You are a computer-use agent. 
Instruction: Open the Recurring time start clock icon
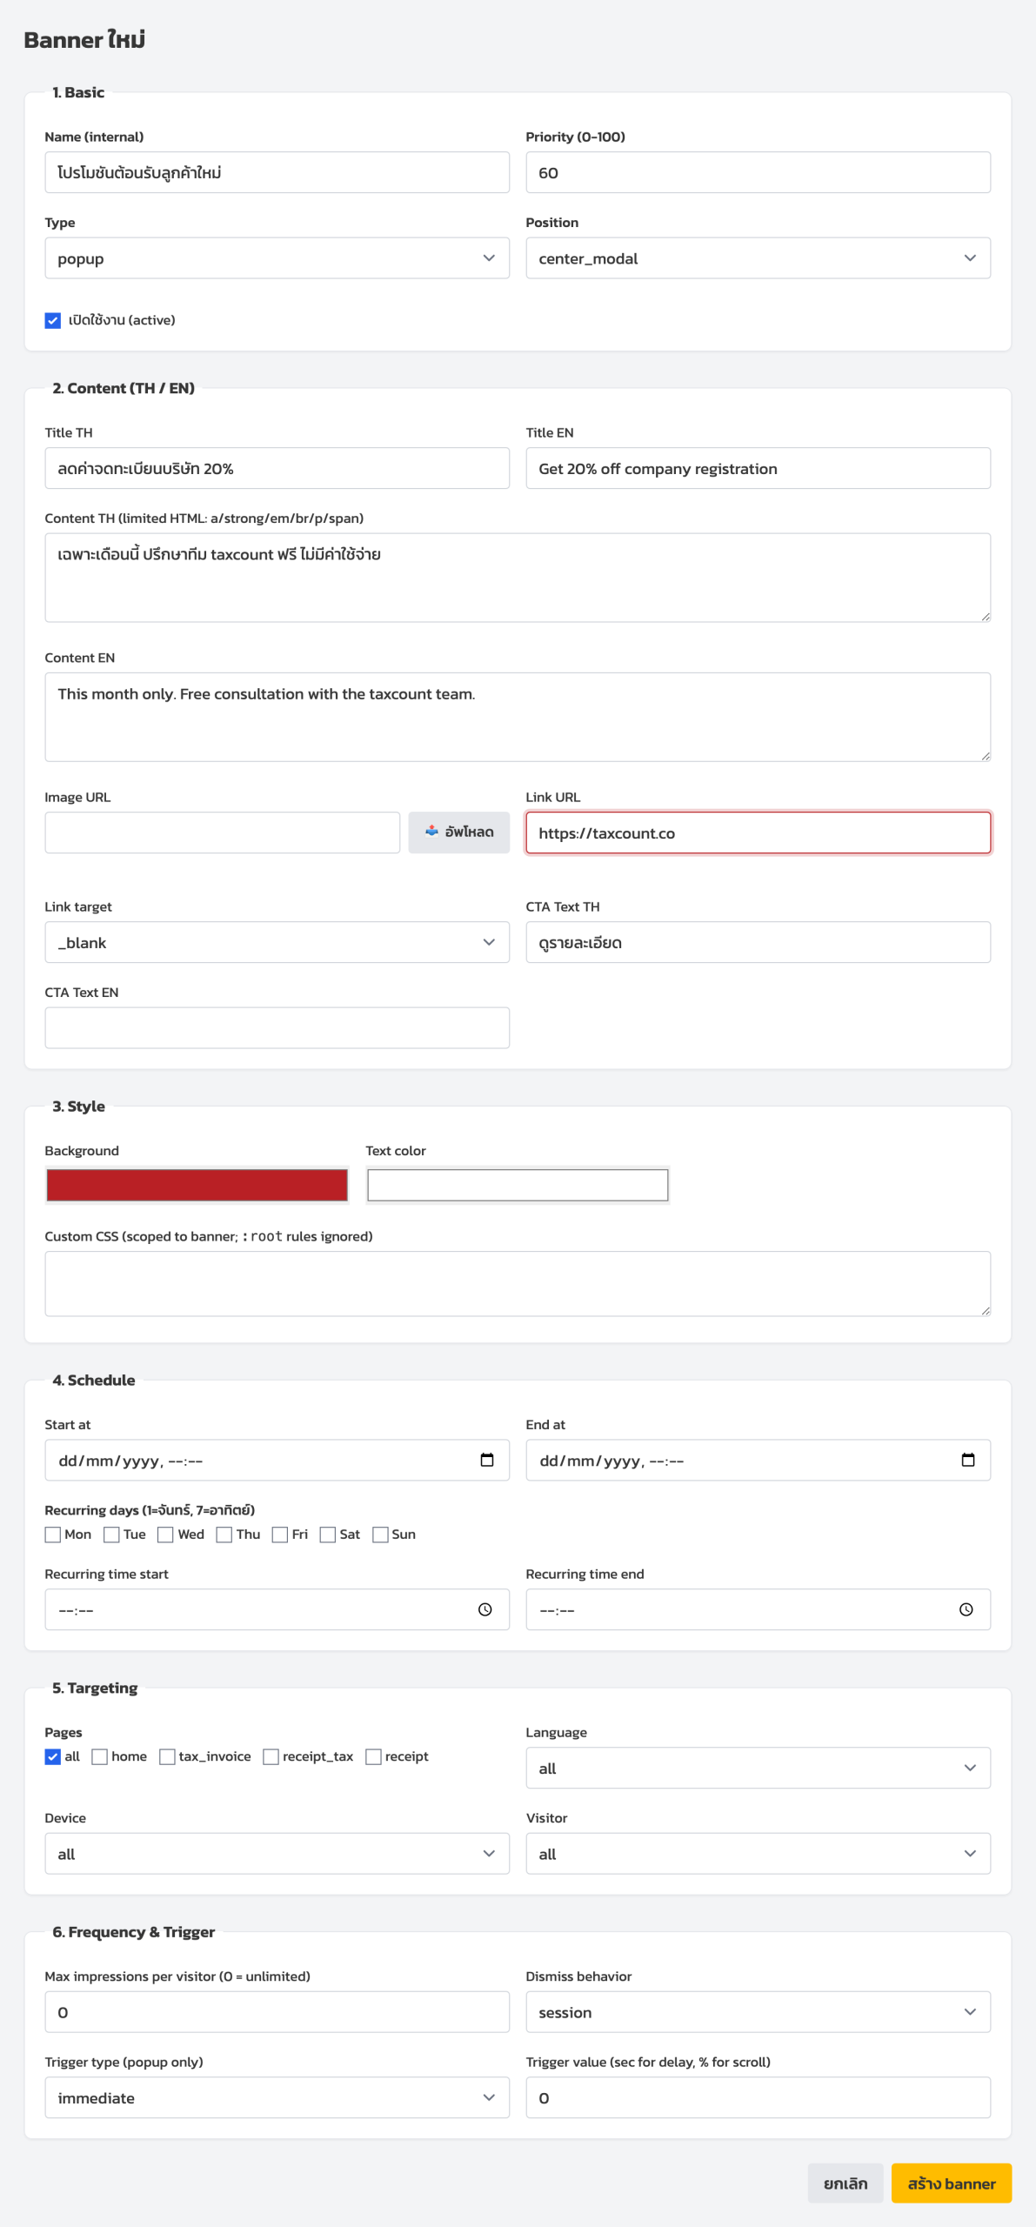(485, 1609)
